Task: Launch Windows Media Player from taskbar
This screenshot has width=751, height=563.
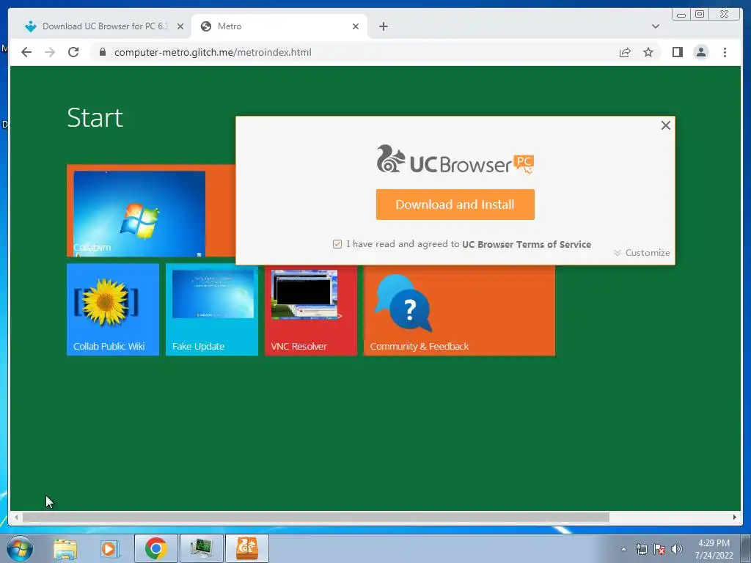Action: coord(109,548)
